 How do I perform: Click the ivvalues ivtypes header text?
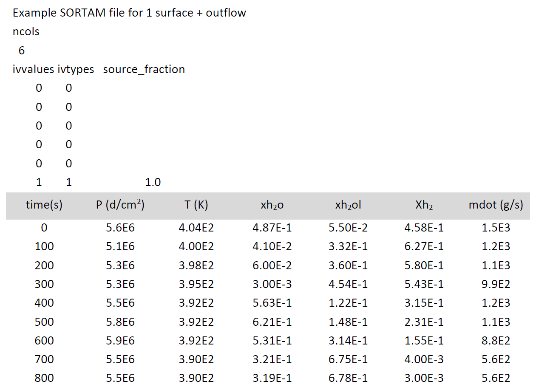(54, 70)
